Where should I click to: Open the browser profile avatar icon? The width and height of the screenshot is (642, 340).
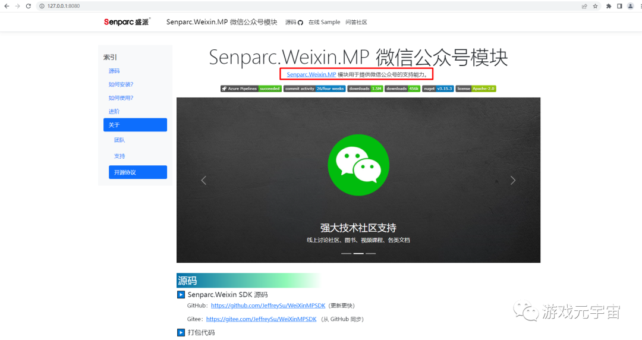click(631, 6)
